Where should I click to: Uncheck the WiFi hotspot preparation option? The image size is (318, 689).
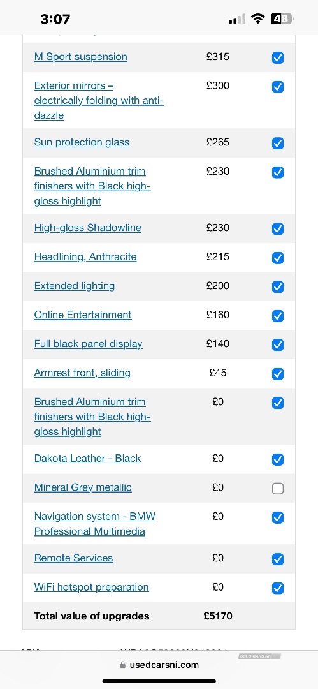(278, 588)
